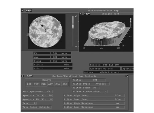Click the pin icon in Map Controls titlebar
The width and height of the screenshot is (154, 113).
127,76
